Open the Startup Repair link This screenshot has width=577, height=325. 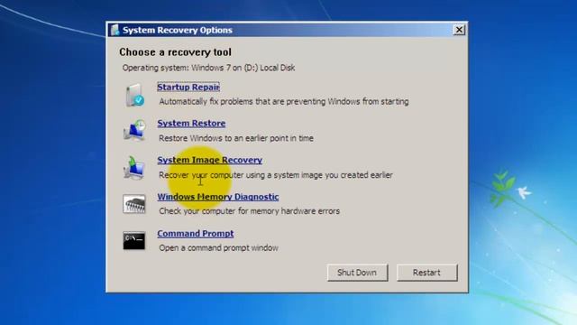coord(188,87)
